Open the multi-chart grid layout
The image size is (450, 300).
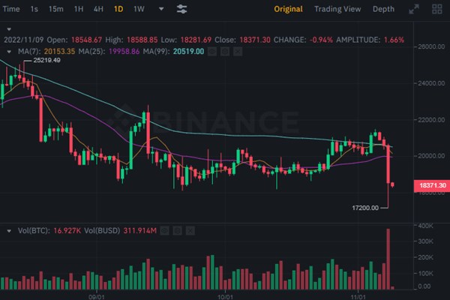coord(437,9)
